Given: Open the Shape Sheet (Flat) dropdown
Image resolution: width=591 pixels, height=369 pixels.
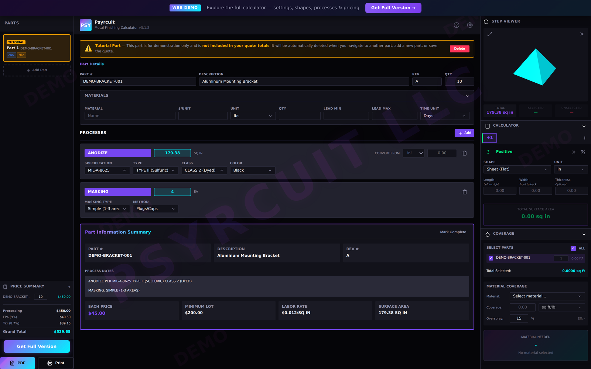Looking at the screenshot, I should point(517,169).
